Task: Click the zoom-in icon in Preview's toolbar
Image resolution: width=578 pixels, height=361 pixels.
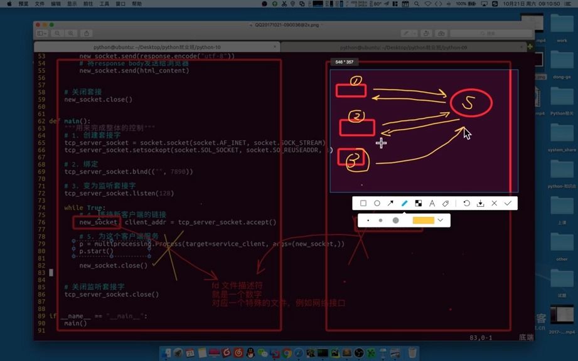Action: tap(71, 33)
